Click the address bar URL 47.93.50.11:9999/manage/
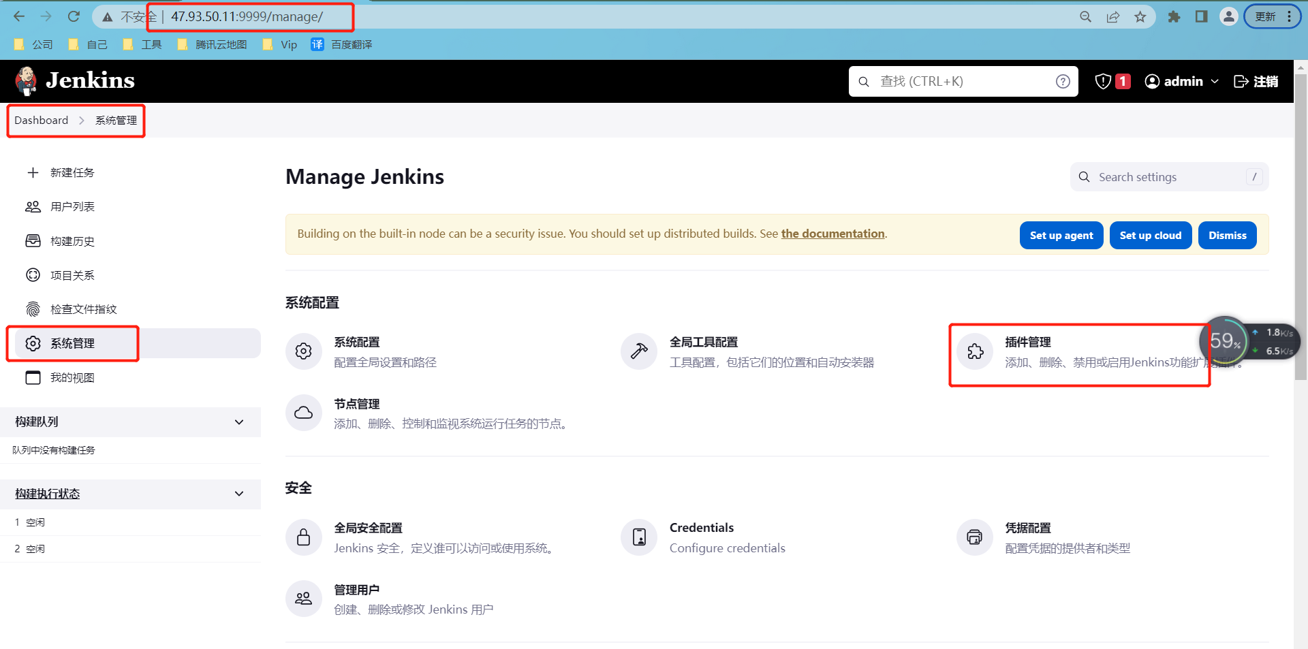 (x=247, y=16)
